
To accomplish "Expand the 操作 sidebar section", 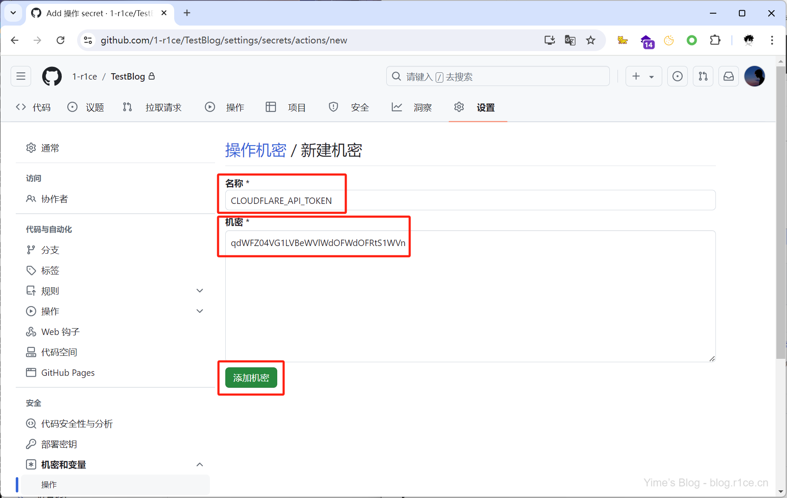I will 199,312.
